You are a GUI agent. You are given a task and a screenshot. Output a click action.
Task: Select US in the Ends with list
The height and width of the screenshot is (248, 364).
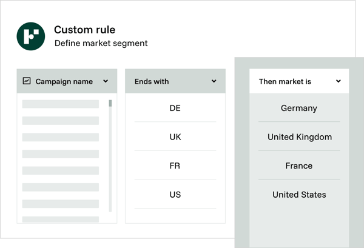click(x=175, y=195)
